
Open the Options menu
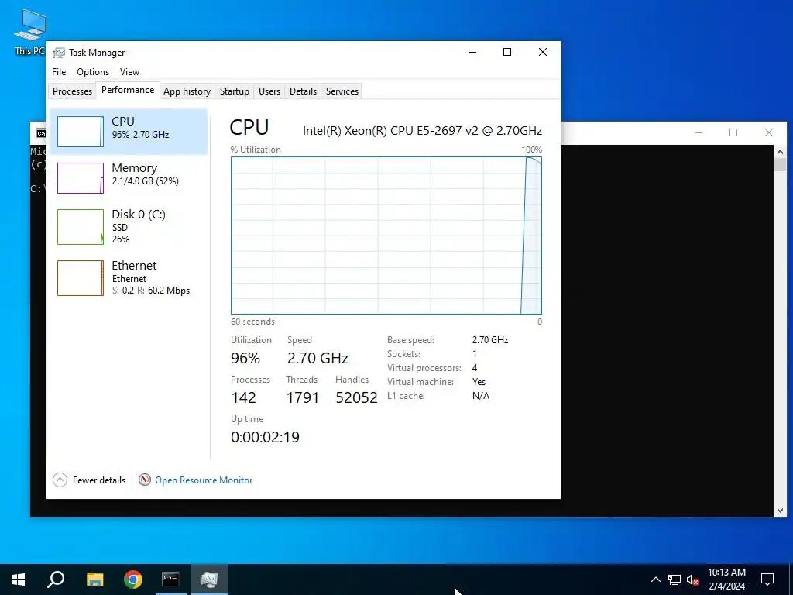pyautogui.click(x=93, y=72)
